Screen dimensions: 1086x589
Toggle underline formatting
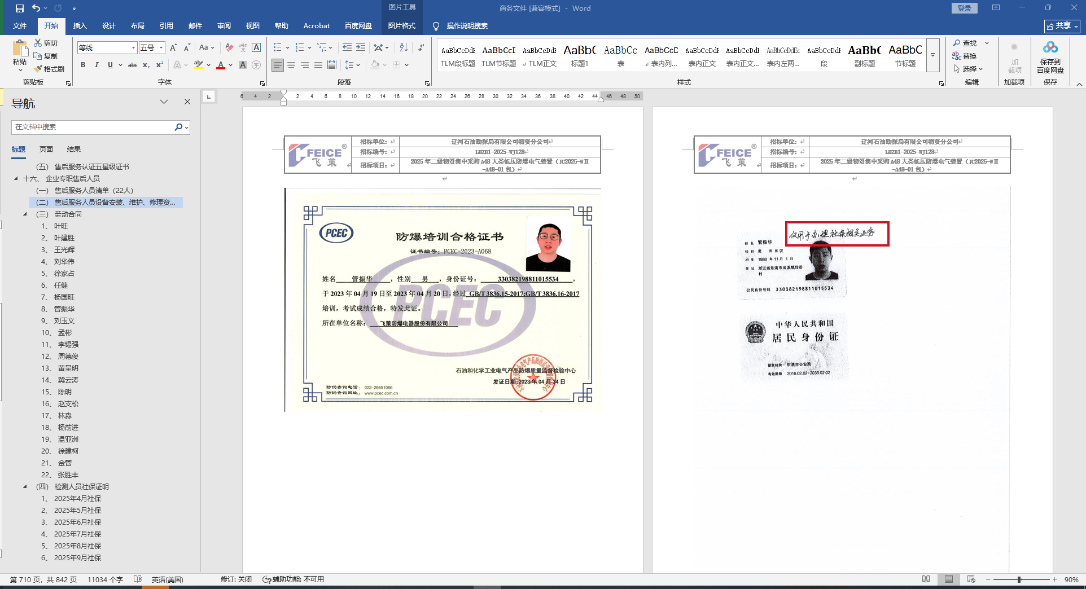pos(110,65)
